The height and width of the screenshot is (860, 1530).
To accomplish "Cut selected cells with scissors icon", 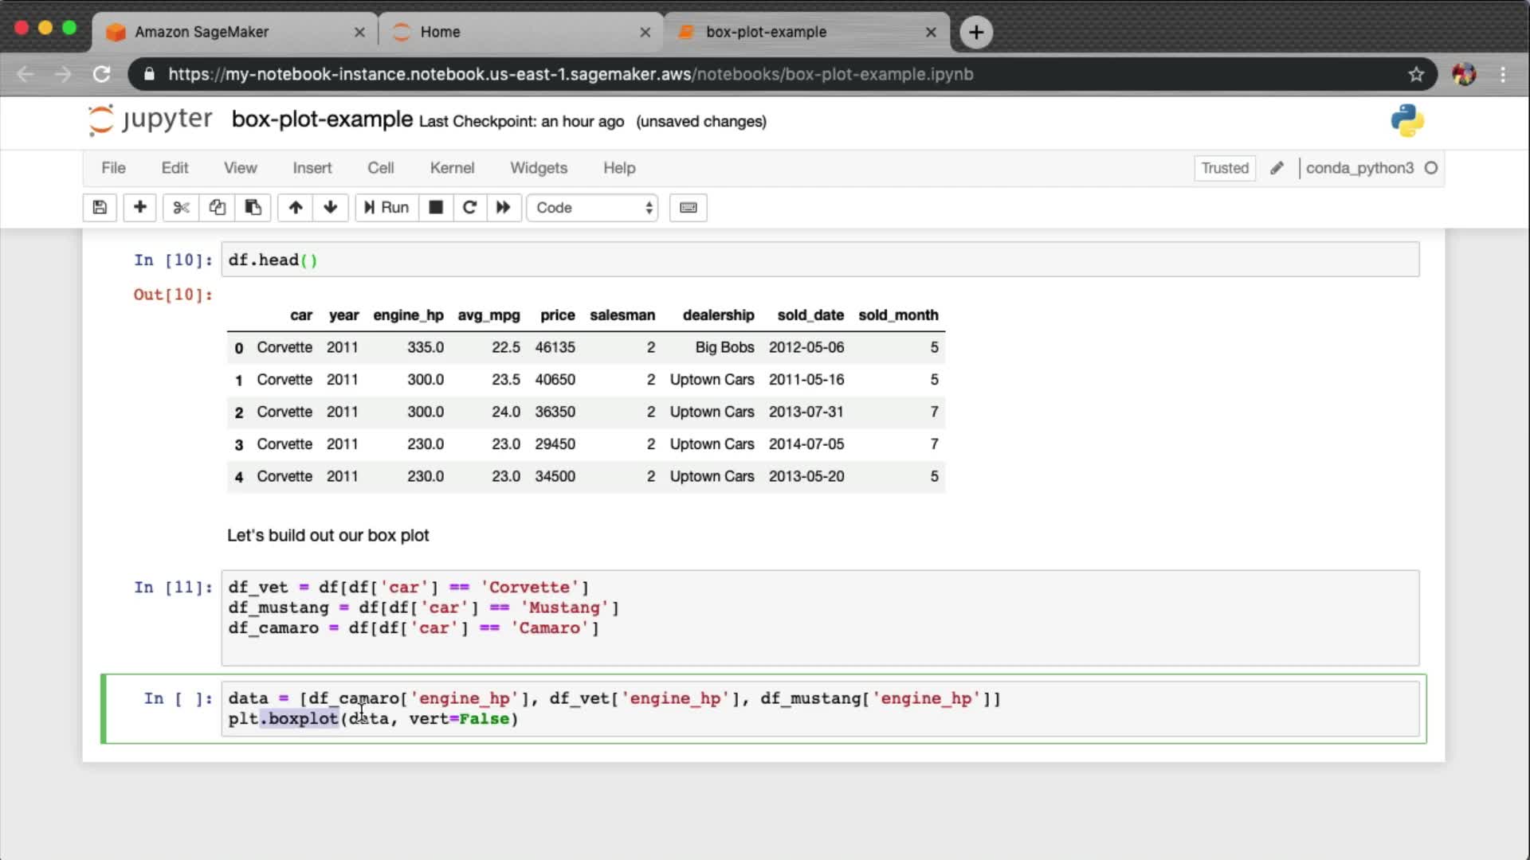I will pos(181,208).
